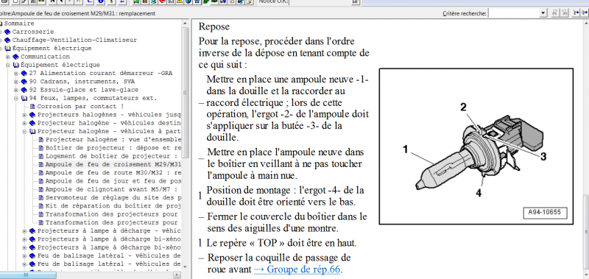Click the down arrow of tree panel scrollbar
This screenshot has height=279, width=589.
pyautogui.click(x=185, y=266)
